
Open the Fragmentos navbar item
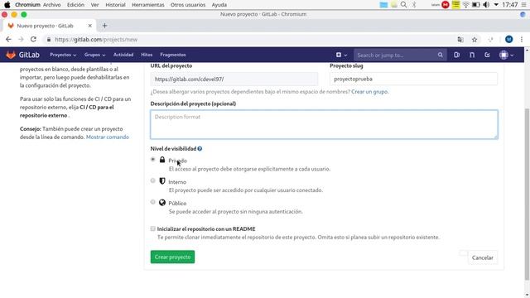point(173,55)
